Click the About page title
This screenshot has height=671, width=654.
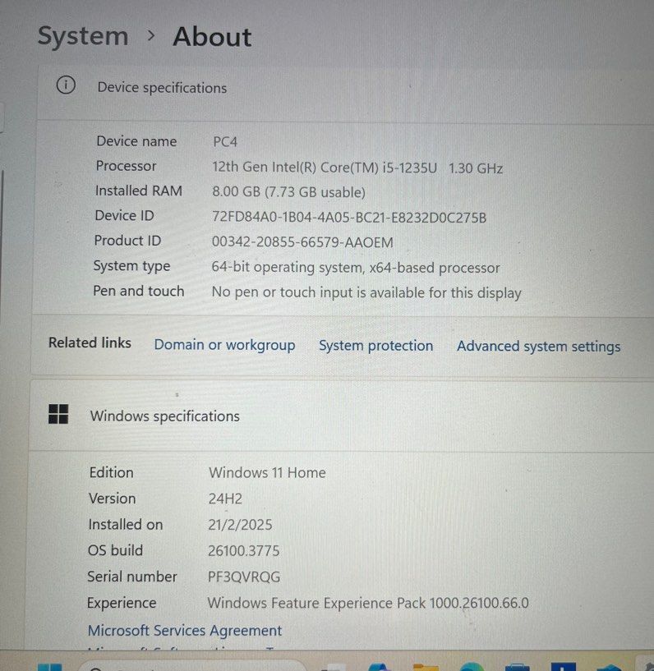coord(212,37)
